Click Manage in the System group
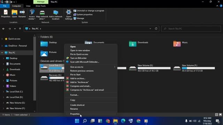The height and width of the screenshot is (125, 223). (x=79, y=18)
